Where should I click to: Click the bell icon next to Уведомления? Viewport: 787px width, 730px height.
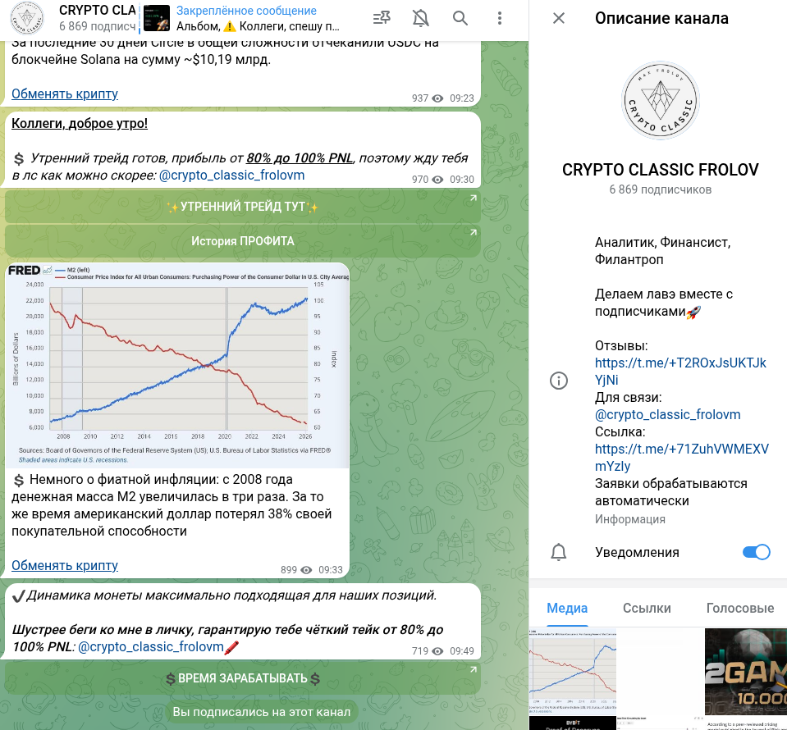coord(559,552)
